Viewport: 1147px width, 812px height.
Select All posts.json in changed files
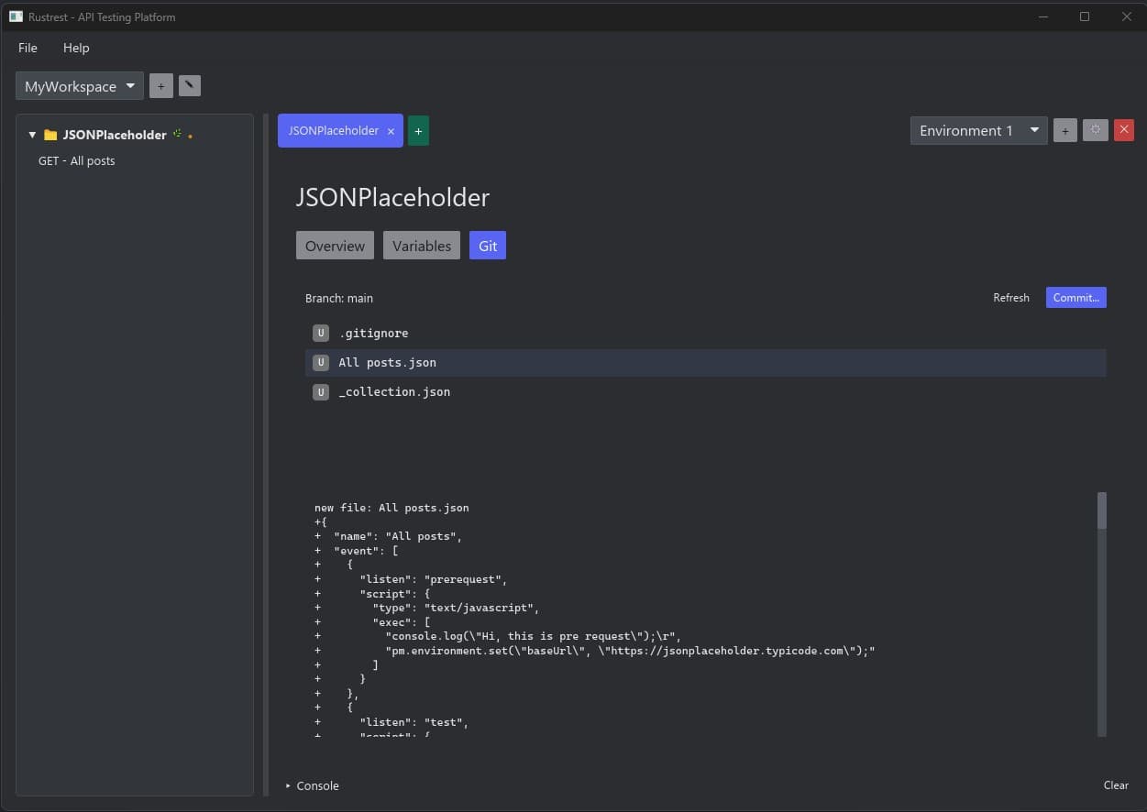pyautogui.click(x=705, y=362)
